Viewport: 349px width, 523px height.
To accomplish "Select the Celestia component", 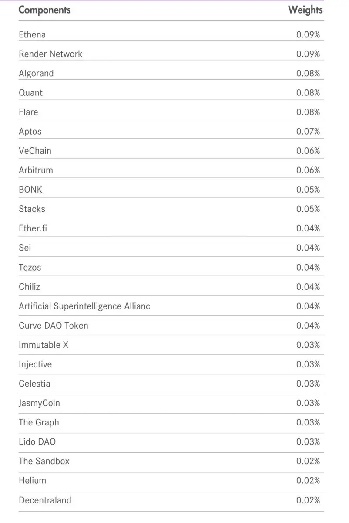I will coord(34,384).
